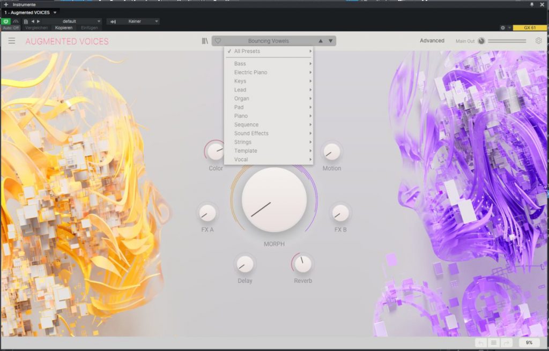Choose the Organ preset category
This screenshot has height=351, width=549.
269,99
